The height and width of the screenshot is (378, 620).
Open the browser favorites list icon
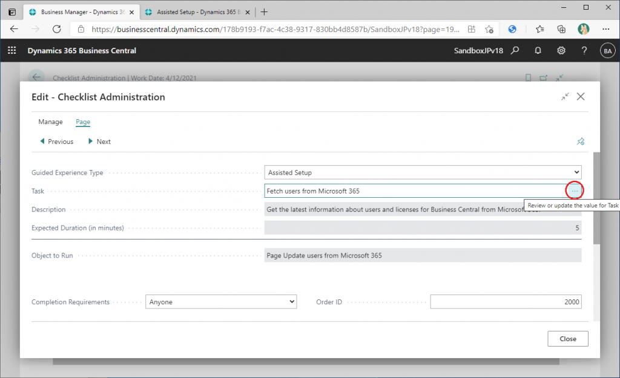coord(539,29)
